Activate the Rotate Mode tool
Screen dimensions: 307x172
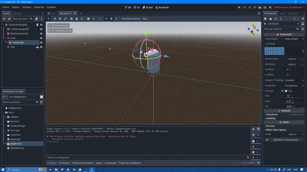(60, 19)
